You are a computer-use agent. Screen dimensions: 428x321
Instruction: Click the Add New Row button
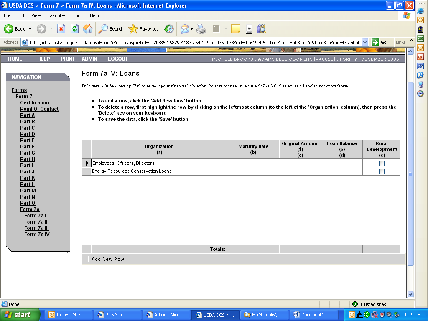[108, 259]
